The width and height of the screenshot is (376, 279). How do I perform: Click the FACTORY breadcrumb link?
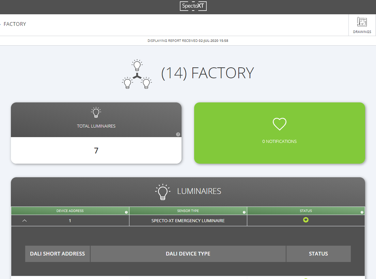(x=15, y=24)
